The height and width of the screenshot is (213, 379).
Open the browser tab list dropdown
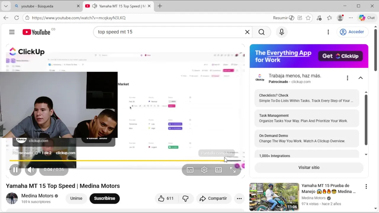(x=6, y=6)
